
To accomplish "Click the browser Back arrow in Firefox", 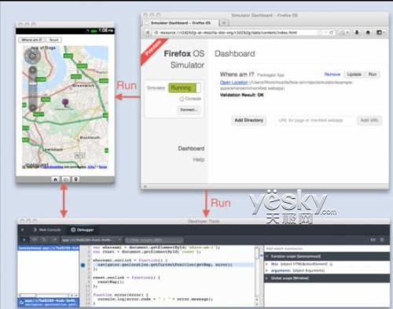I will click(148, 32).
